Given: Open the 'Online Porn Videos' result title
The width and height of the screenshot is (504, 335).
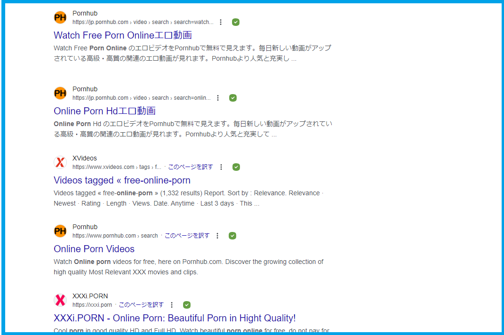Looking at the screenshot, I should click(x=94, y=249).
